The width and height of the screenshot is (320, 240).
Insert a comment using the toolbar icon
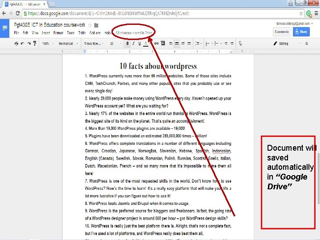pyautogui.click(x=163, y=43)
